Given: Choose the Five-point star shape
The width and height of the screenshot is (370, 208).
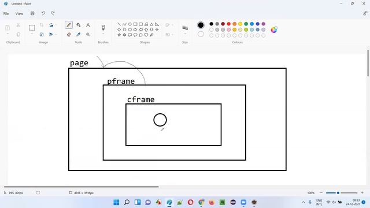Looking at the screenshot, I should click(119, 35).
